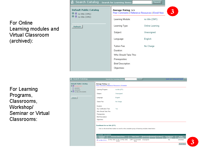Collapse the no title (LP1) tree node
The image size is (199, 148).
pyautogui.click(x=72, y=86)
